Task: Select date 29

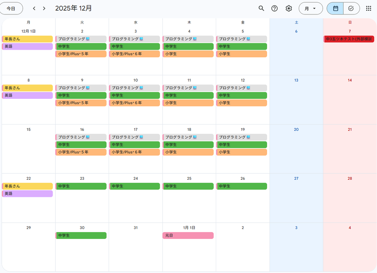Action: 28,227
